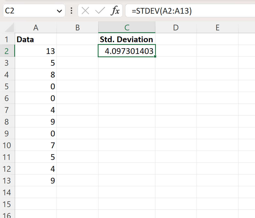Confirm entry with the checkmark icon

100,11
